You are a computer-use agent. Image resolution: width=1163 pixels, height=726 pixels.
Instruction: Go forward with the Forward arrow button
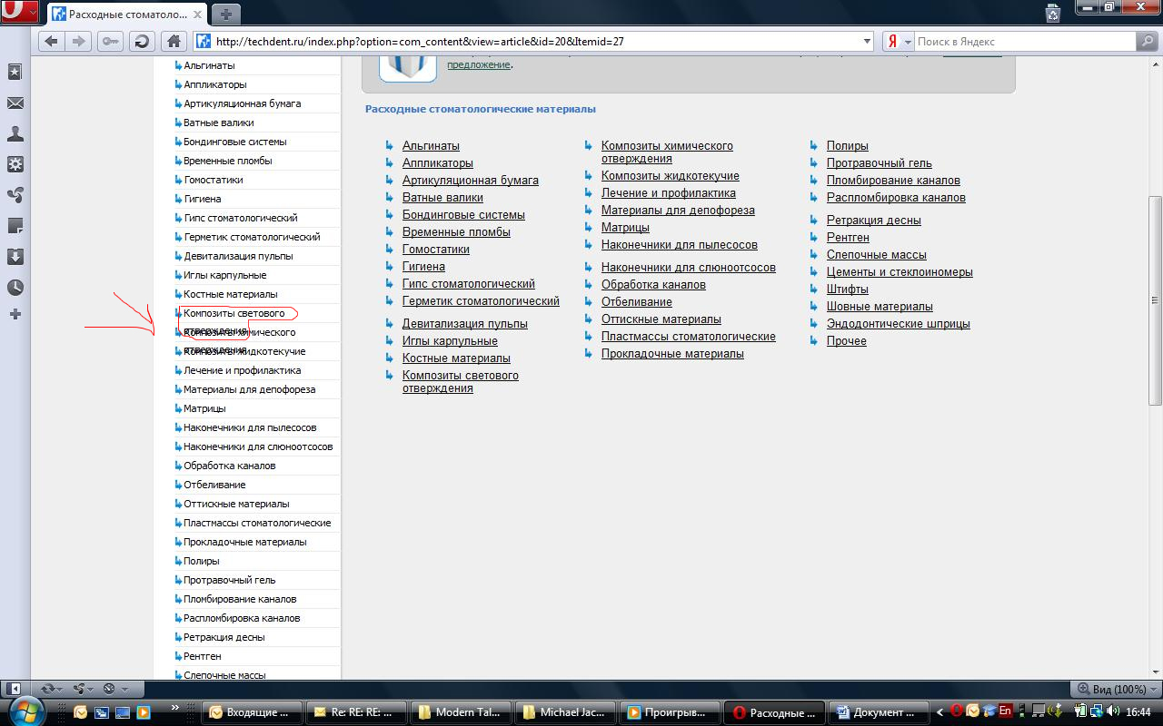(x=79, y=42)
